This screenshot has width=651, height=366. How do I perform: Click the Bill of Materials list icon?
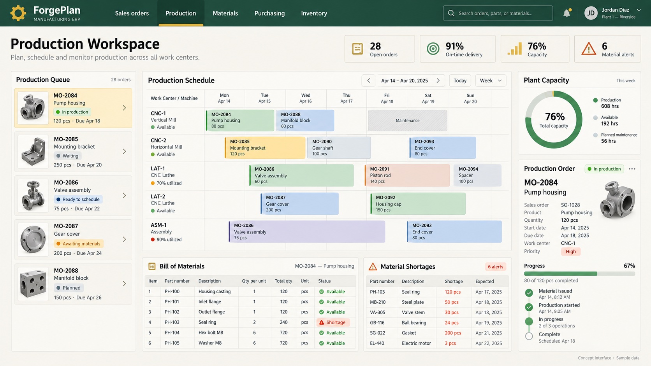(152, 266)
